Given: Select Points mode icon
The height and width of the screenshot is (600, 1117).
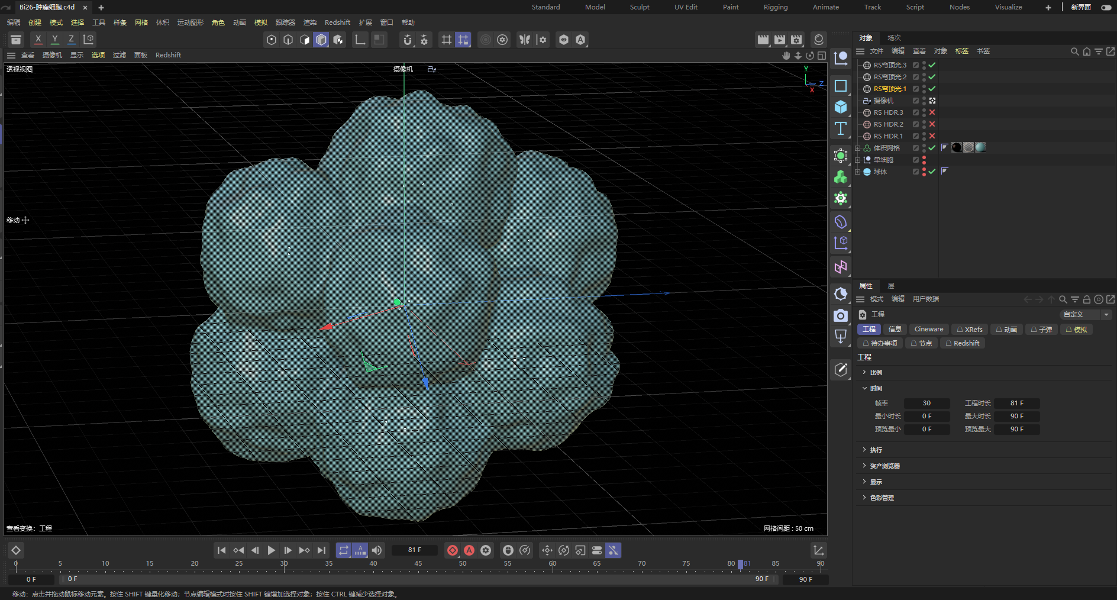Looking at the screenshot, I should click(272, 40).
